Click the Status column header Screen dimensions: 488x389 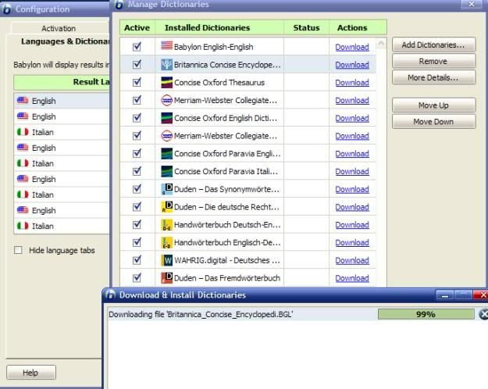coord(306,27)
